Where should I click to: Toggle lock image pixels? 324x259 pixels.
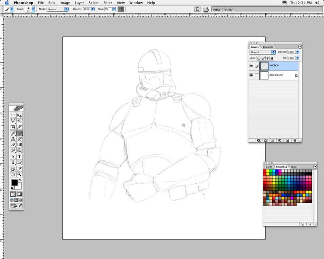(x=263, y=58)
